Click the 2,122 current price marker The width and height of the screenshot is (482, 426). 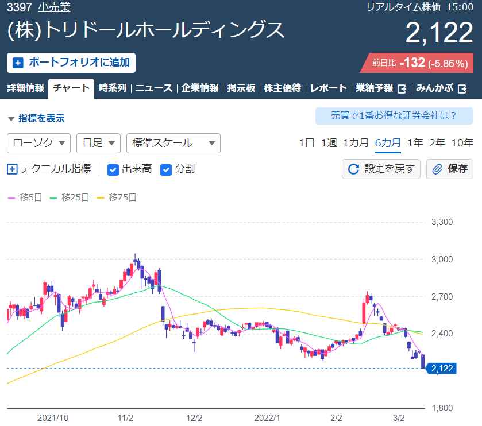441,368
